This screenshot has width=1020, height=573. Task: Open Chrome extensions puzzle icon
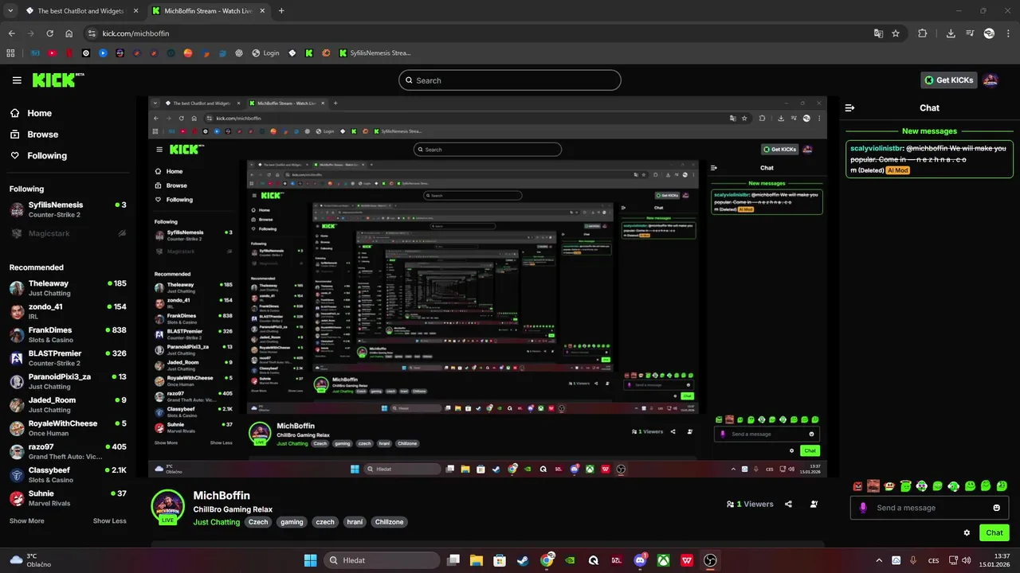(922, 33)
